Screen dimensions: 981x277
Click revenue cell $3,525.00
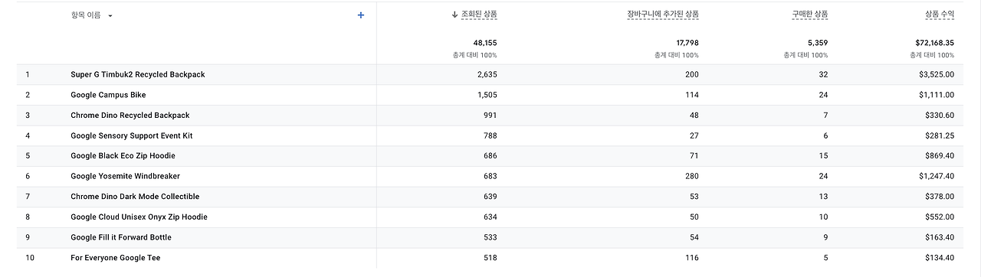point(937,74)
